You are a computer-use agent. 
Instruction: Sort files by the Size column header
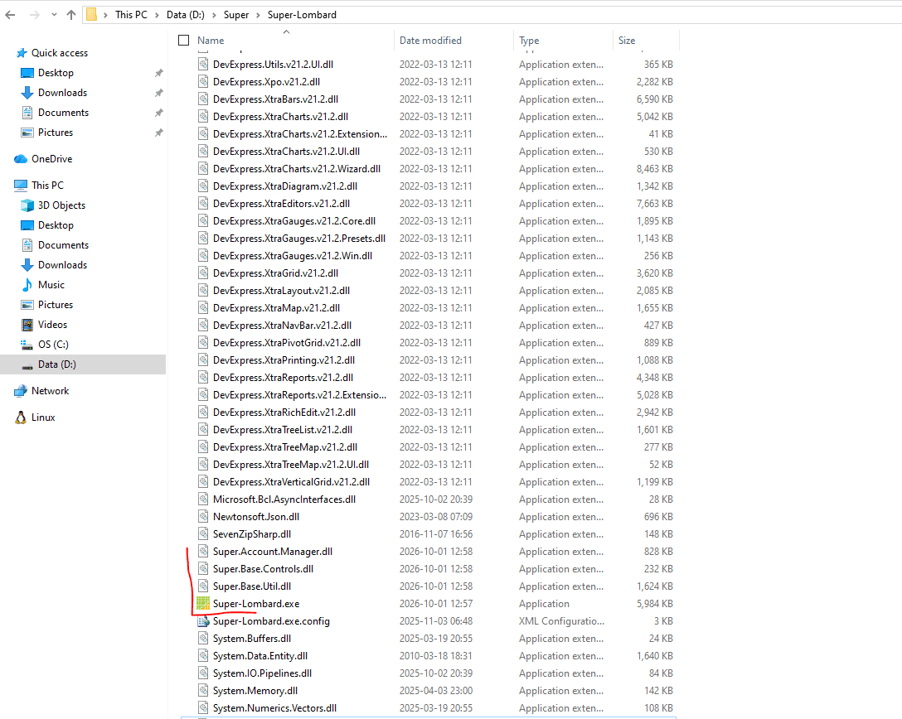point(627,41)
